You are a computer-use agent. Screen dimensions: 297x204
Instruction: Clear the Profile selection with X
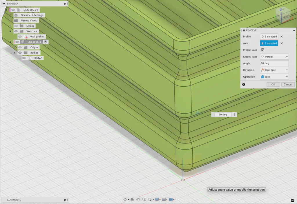[x=282, y=37]
